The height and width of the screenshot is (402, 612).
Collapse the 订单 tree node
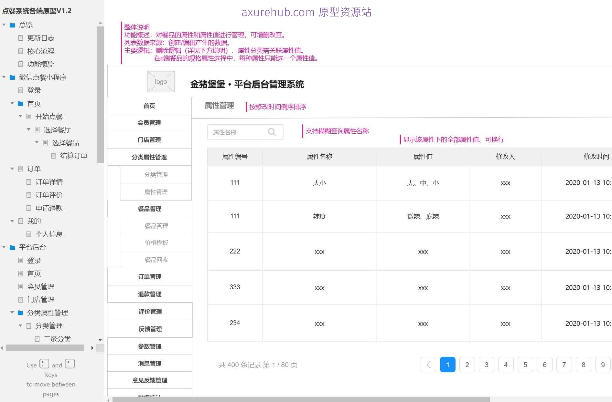click(x=12, y=169)
